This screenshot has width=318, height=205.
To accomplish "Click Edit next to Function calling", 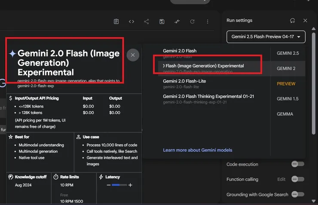I will click(281, 179).
